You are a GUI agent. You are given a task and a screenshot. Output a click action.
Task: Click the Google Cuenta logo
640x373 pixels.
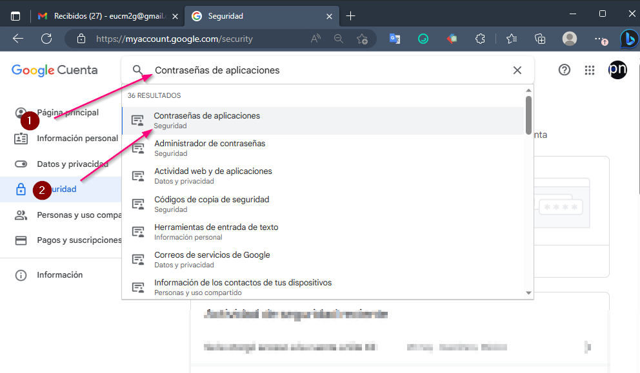54,70
